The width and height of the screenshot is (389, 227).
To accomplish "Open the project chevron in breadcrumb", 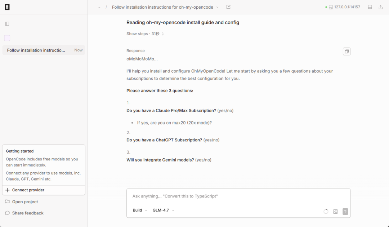I will click(x=99, y=7).
